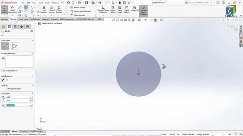243x136 pixels.
Task: Open the Edit menu
Action: coord(28,3)
